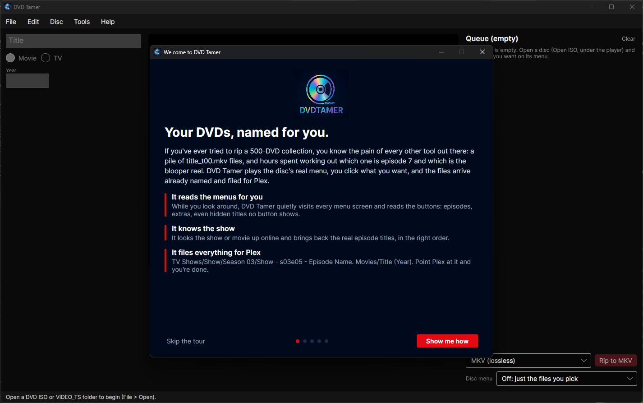Click the first red tour page dot
The width and height of the screenshot is (643, 403).
click(298, 341)
